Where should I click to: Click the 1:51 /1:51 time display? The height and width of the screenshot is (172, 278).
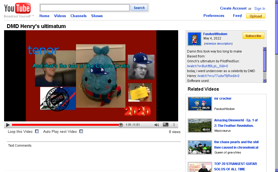(x=133, y=125)
